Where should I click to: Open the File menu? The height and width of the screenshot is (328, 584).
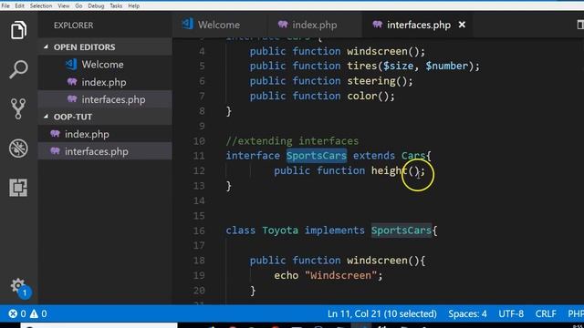pos(5,6)
